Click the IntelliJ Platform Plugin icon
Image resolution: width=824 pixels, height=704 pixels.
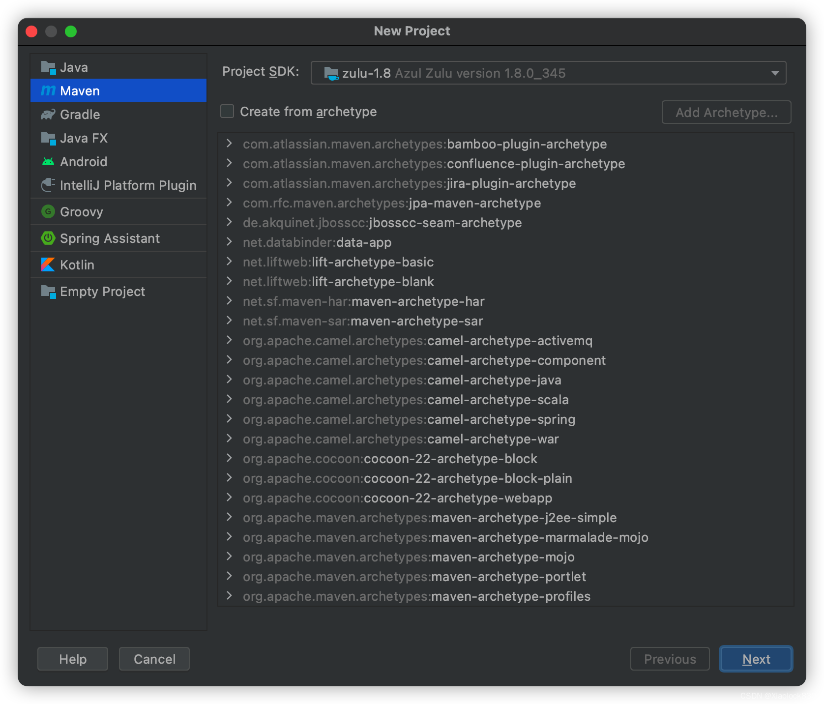click(48, 185)
